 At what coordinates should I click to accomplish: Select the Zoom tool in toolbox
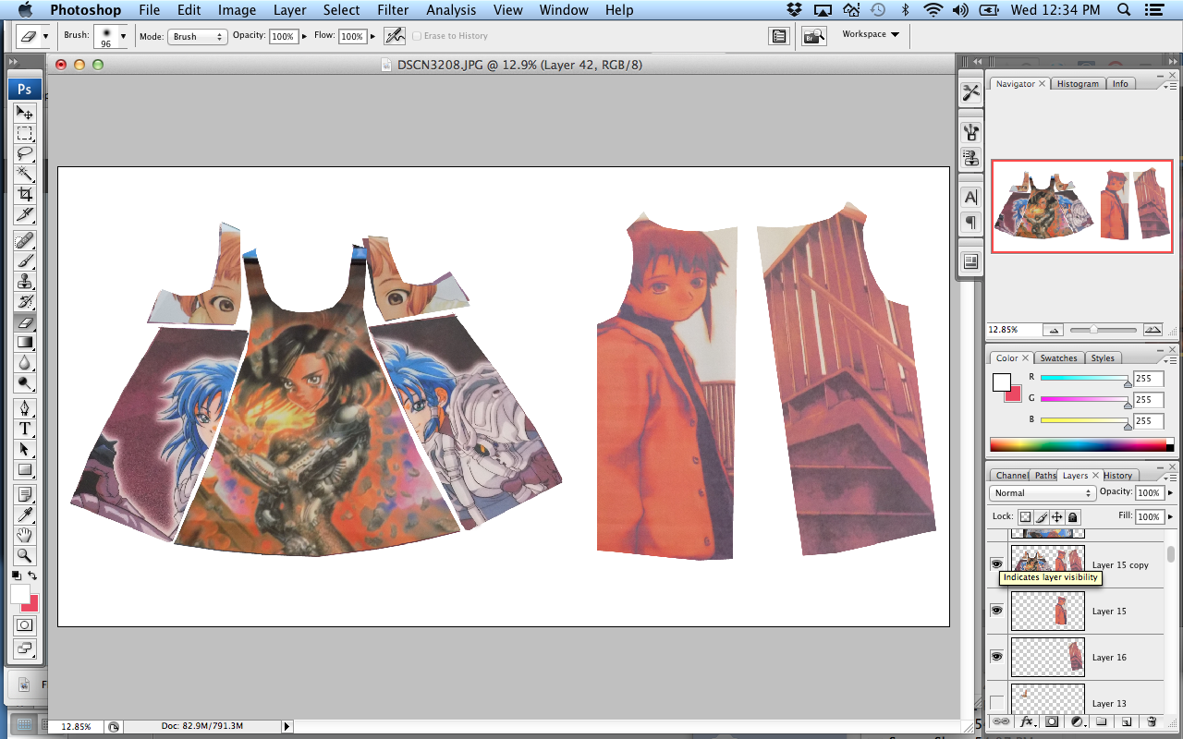(25, 555)
